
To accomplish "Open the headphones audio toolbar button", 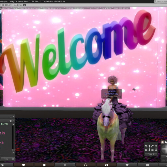I will pyautogui.click(x=85, y=165).
